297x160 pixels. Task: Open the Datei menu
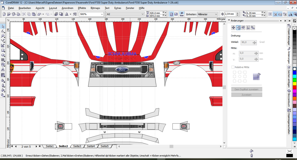(11, 8)
